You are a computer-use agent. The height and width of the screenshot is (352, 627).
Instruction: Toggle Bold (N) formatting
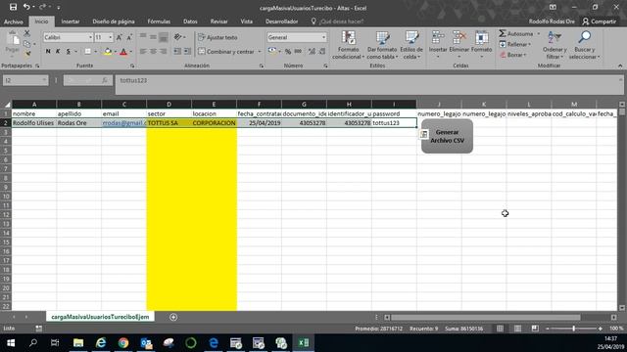click(48, 52)
